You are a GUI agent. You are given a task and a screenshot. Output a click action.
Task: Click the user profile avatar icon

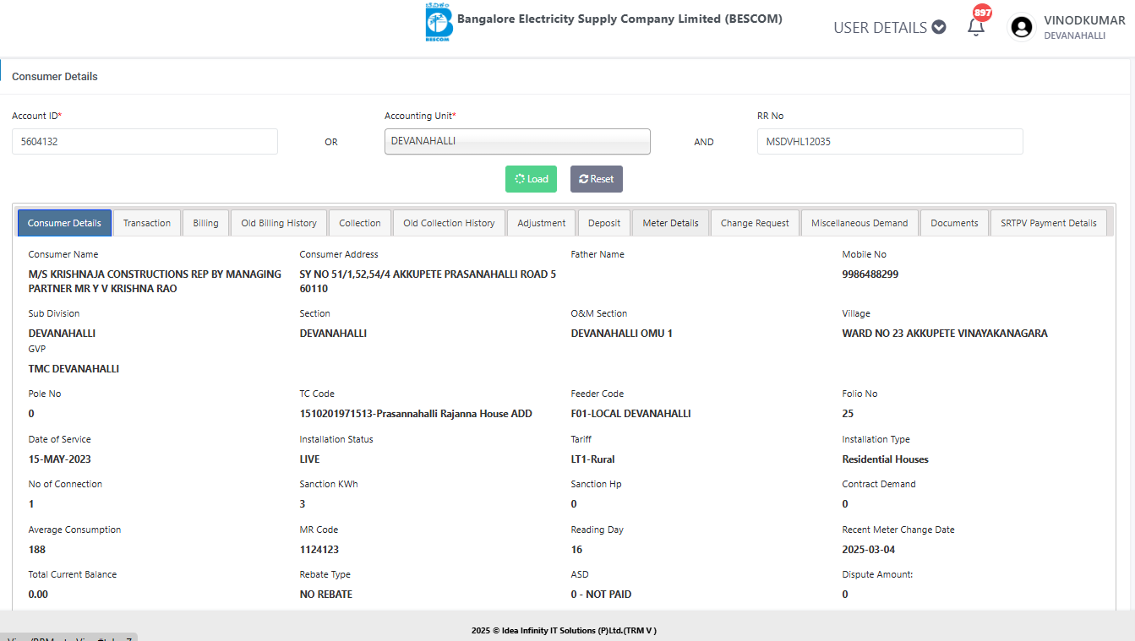[x=1022, y=27]
